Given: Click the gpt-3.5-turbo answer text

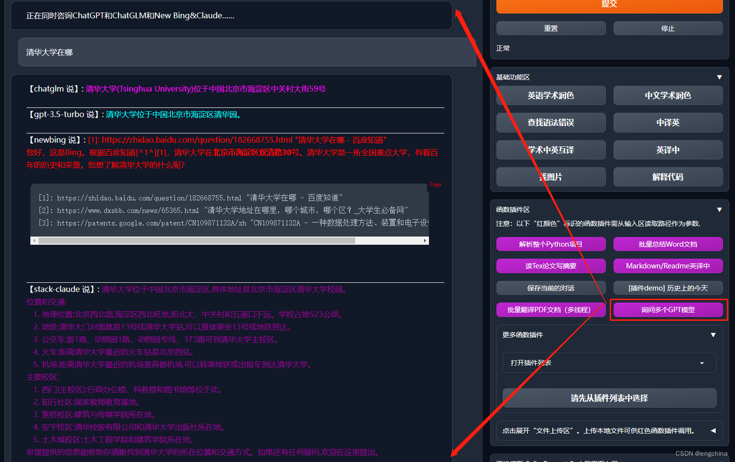Looking at the screenshot, I should click(173, 114).
